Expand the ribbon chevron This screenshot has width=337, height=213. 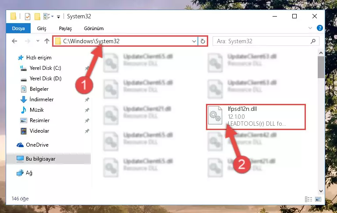point(310,28)
